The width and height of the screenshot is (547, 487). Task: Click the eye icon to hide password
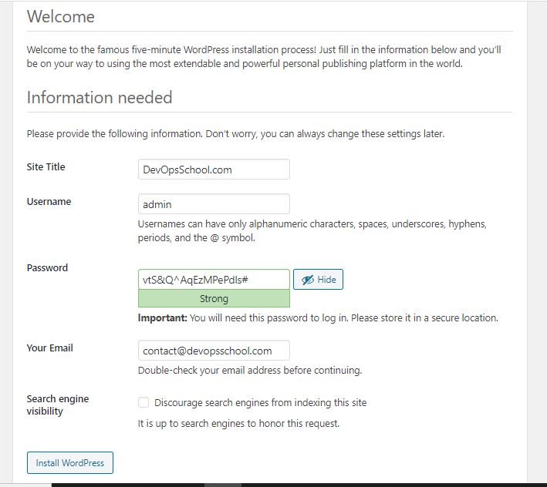(308, 280)
